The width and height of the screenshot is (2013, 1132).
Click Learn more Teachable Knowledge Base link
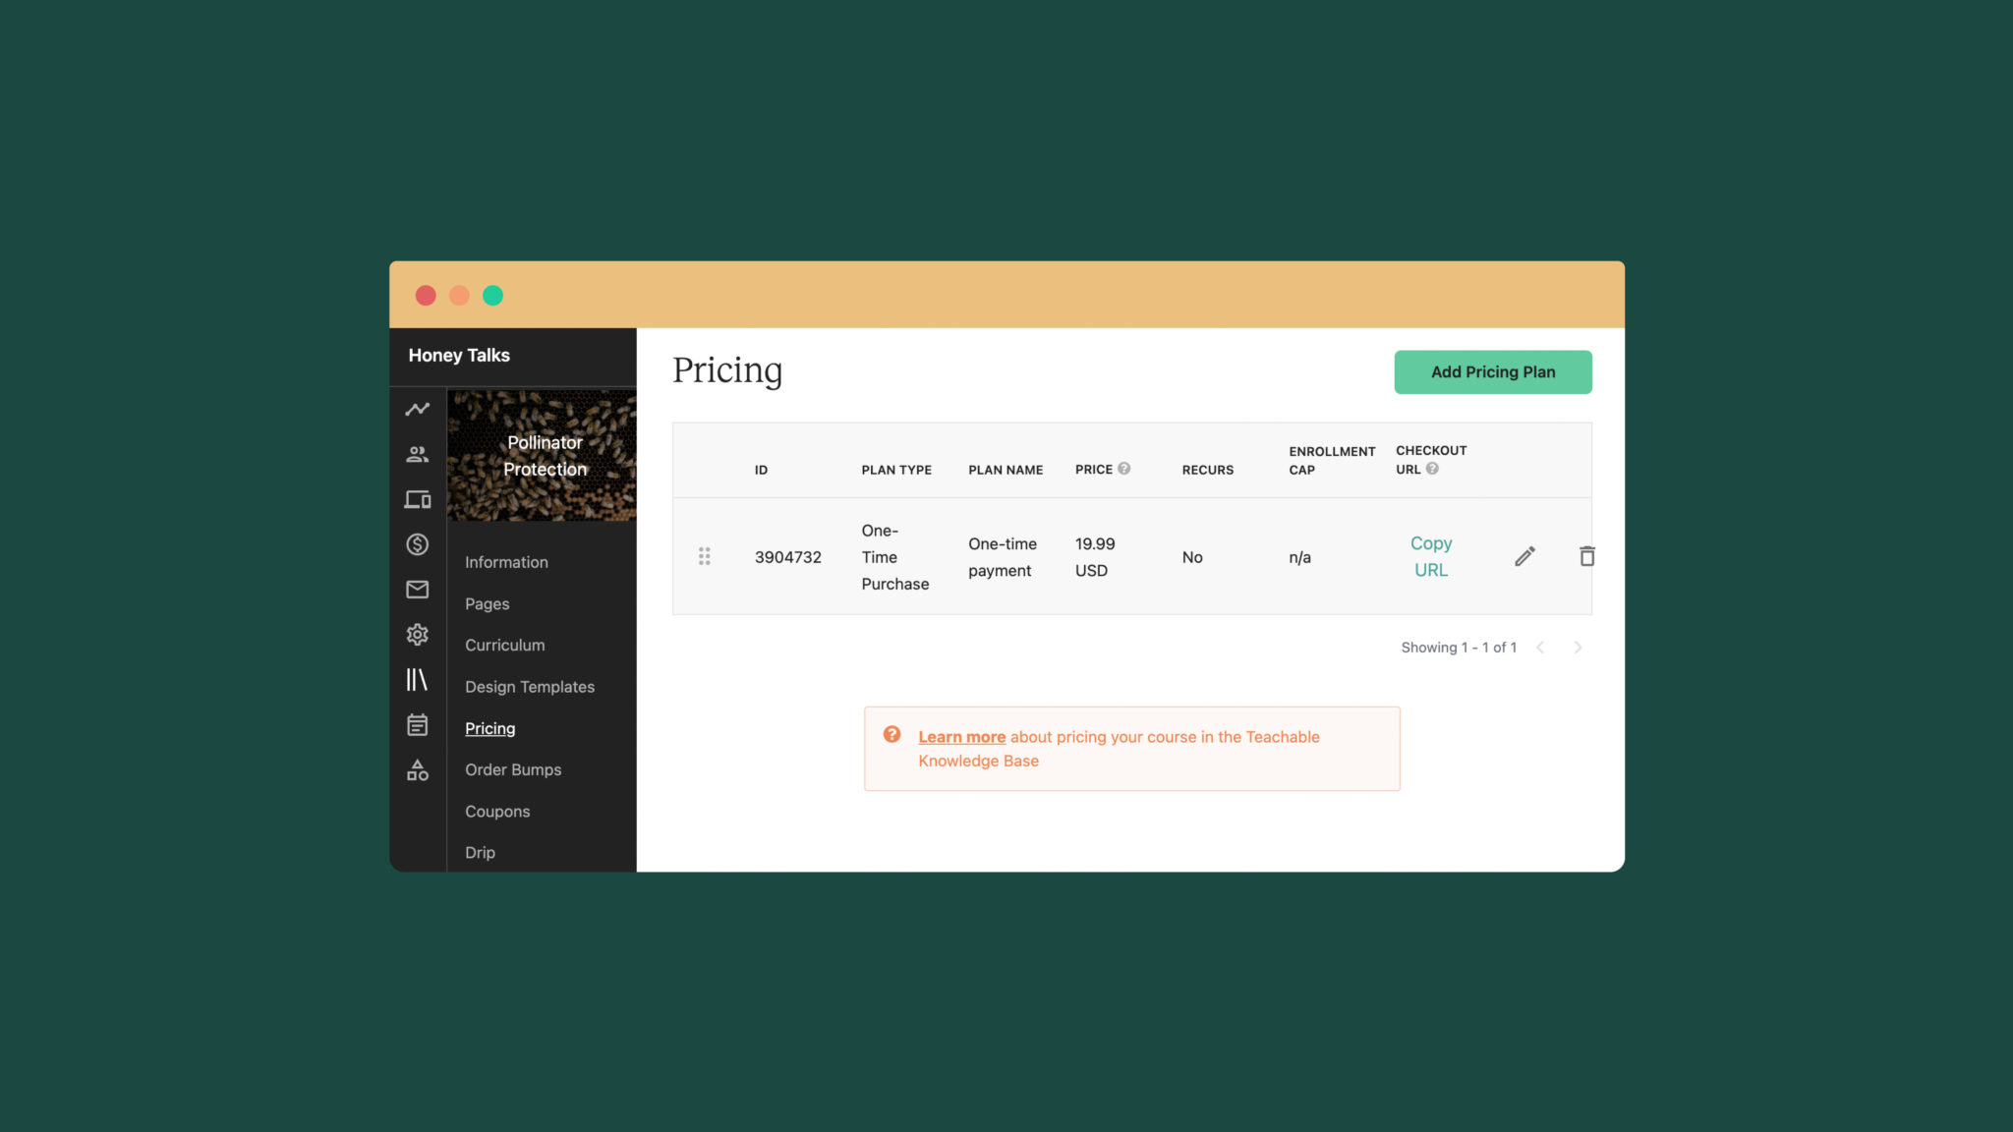click(962, 735)
